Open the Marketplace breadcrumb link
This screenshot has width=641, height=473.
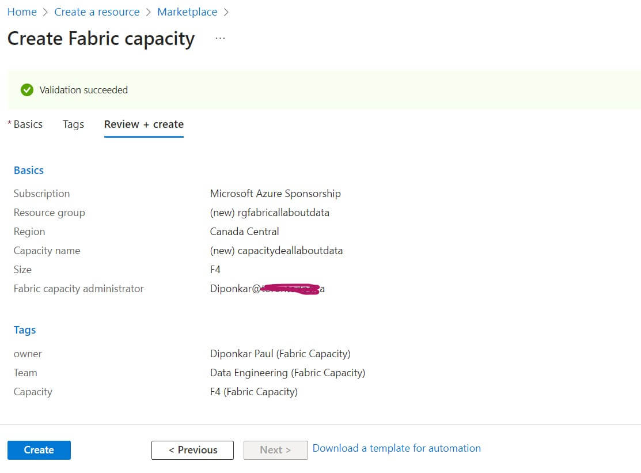pos(187,12)
